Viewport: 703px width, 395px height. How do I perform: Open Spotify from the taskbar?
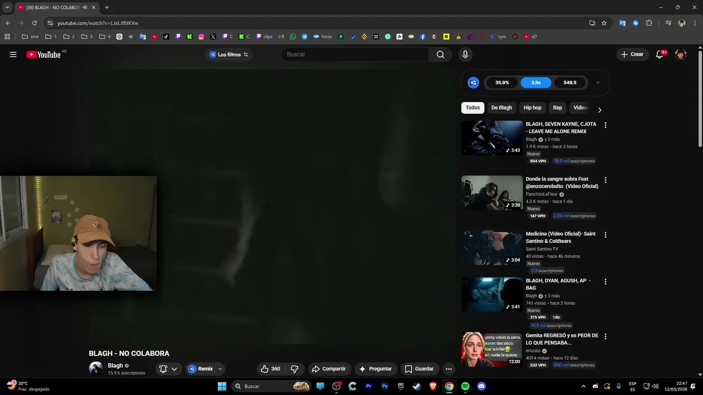465,386
